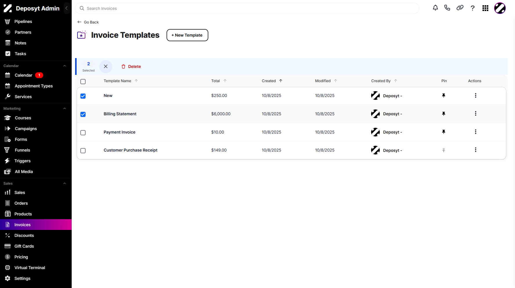Collapse the Marketing section in the sidebar
Screen dimensions: 515x288
[65, 109]
